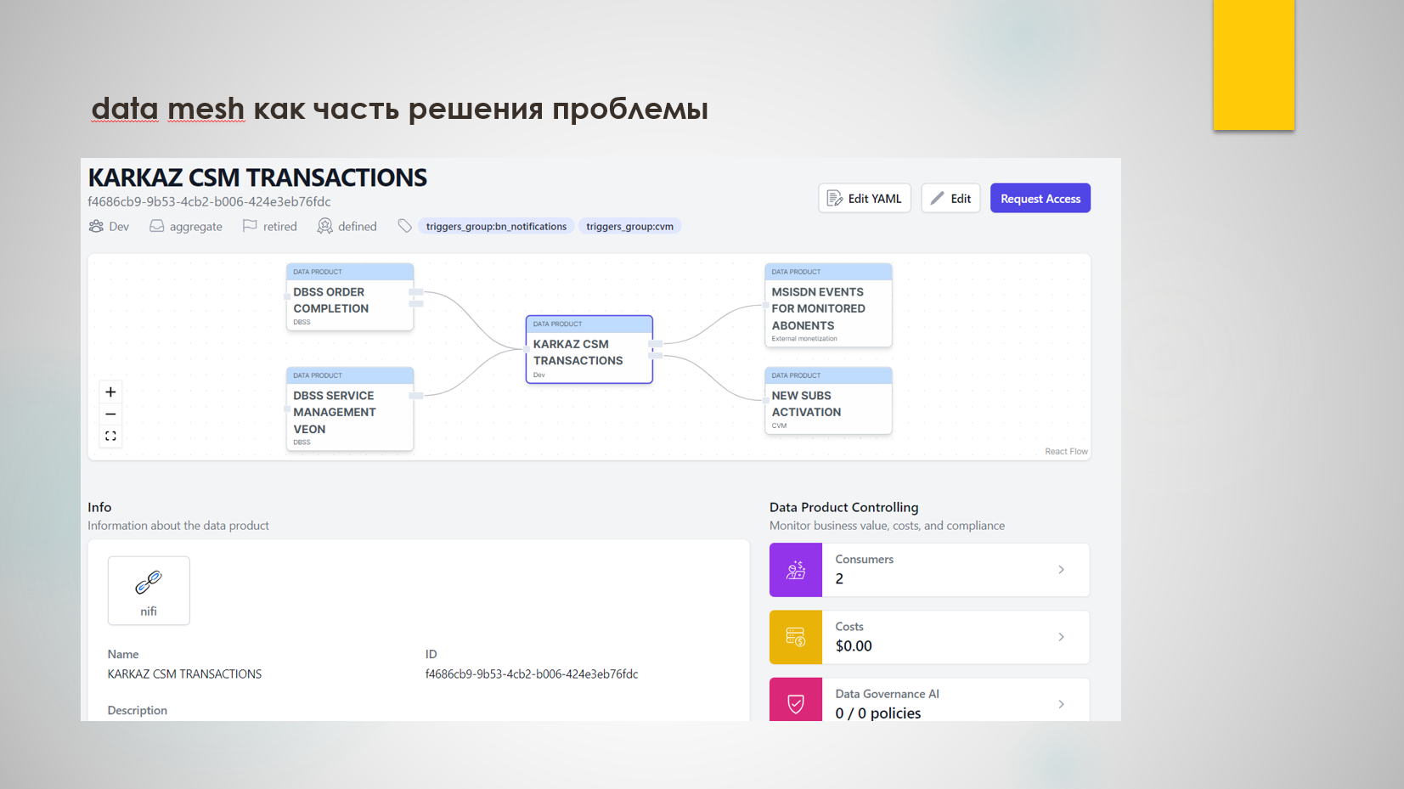This screenshot has width=1404, height=789.
Task: Zoom out of the flow diagram
Action: tap(110, 414)
